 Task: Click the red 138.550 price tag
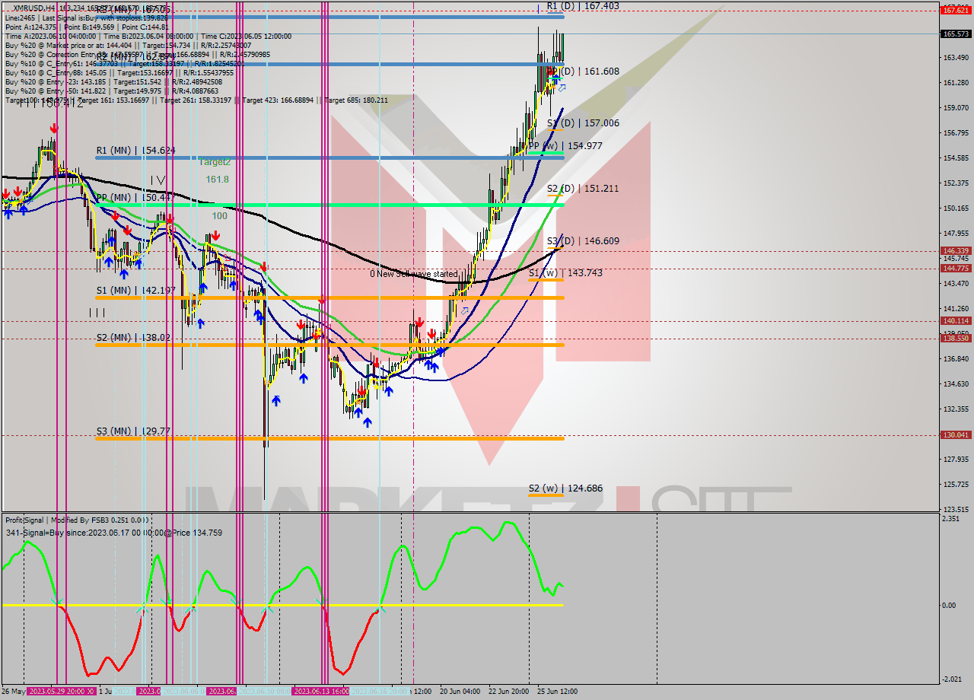(955, 339)
